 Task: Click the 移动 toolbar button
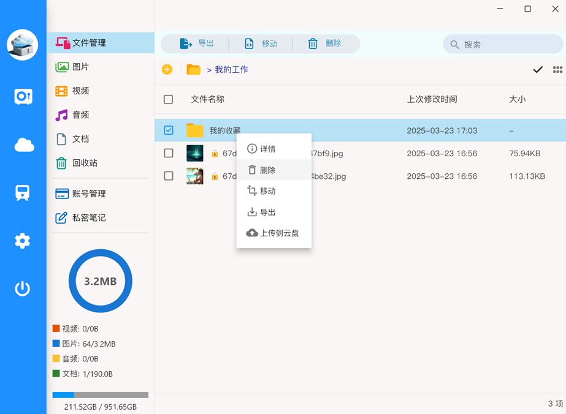pos(261,43)
